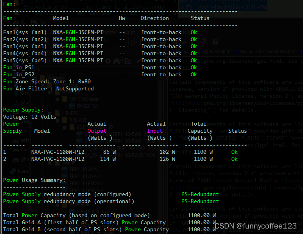
Task: Click front-to-back direction of Fan2
Action: tap(161, 40)
